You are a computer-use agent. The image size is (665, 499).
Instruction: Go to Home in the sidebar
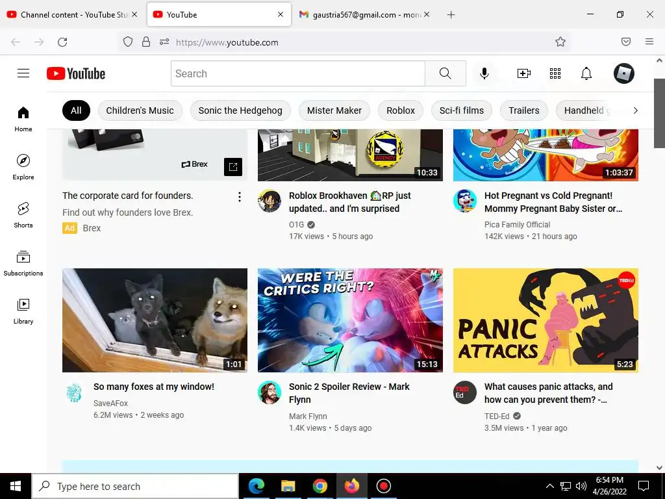pos(23,120)
